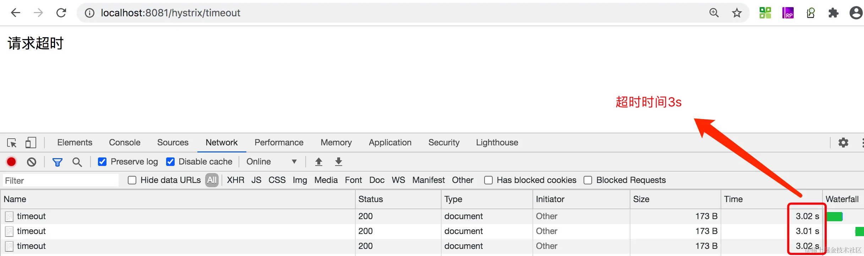Image resolution: width=864 pixels, height=256 pixels.
Task: Enable Hide data URLs checkbox
Action: click(x=132, y=180)
